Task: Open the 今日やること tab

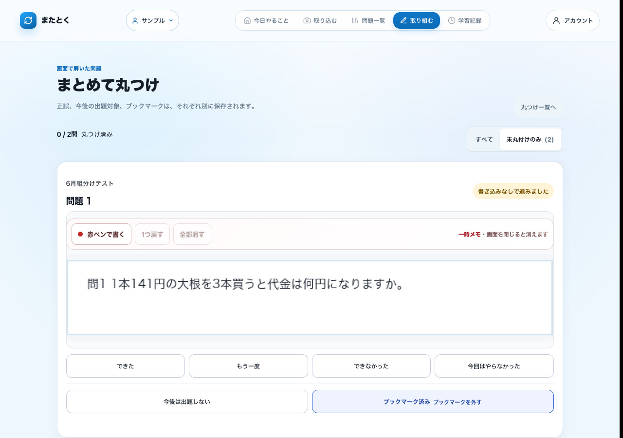Action: 266,20
